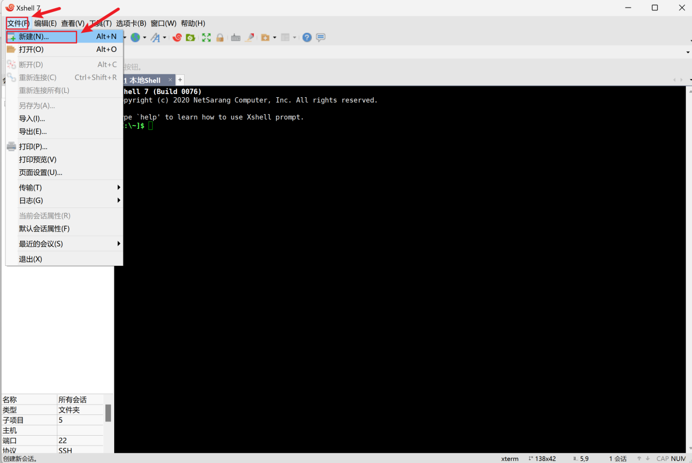Click the SSH protocol value cell

click(x=80, y=450)
